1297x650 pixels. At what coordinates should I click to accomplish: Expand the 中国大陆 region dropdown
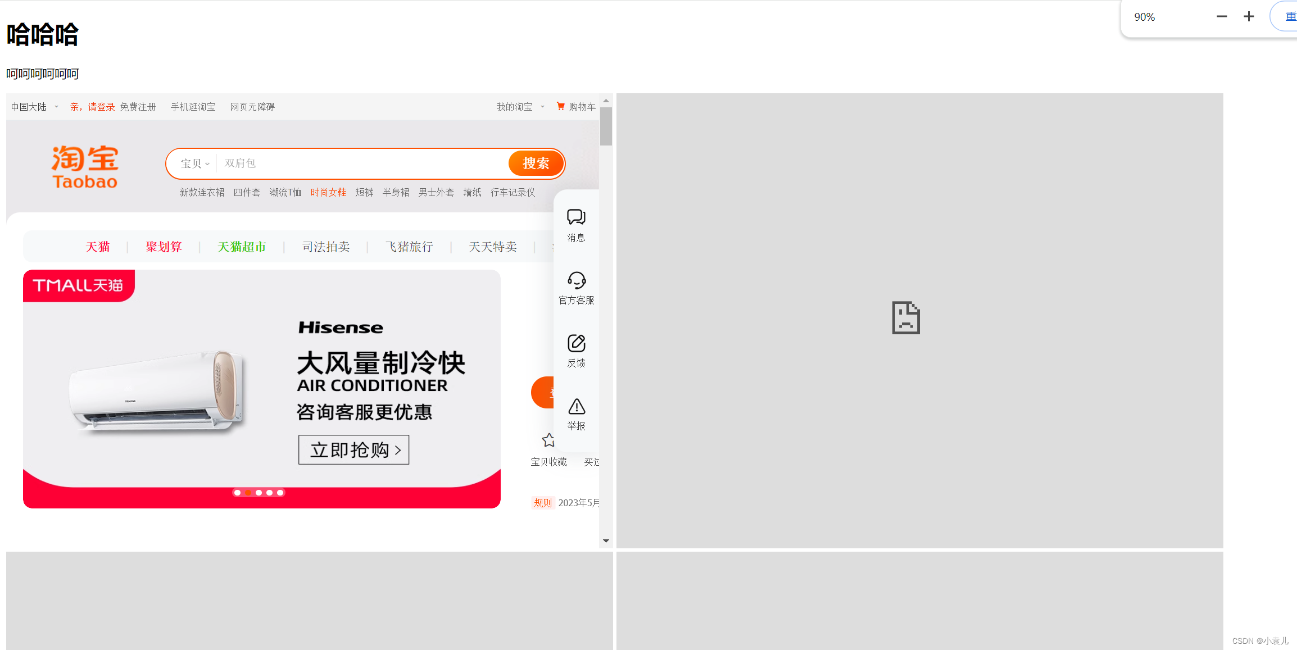tap(34, 106)
